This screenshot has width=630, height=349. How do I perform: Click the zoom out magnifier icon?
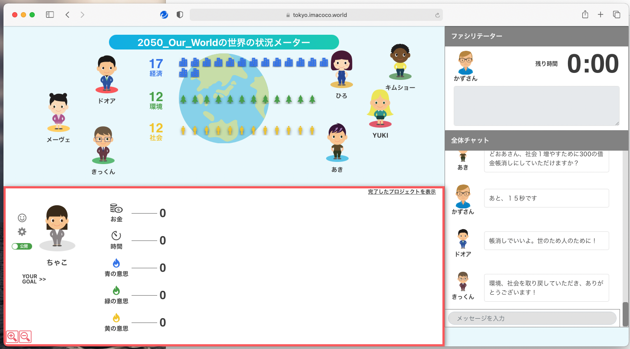26,336
